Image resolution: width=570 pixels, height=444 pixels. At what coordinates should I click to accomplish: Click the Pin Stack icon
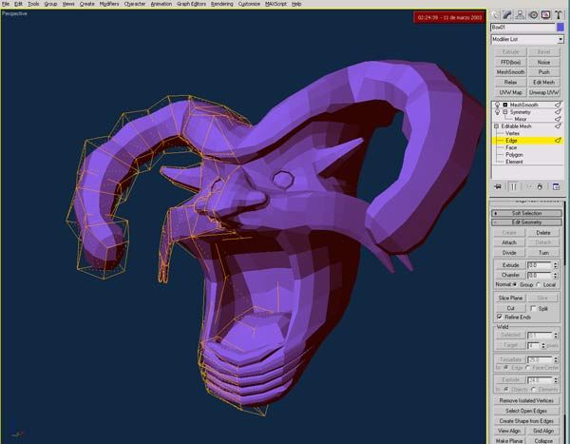[x=498, y=186]
